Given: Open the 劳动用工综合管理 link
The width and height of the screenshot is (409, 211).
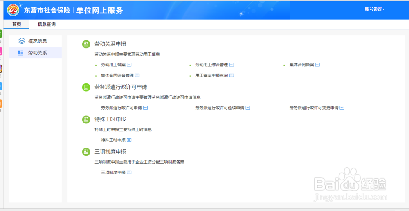Looking at the screenshot, I should tap(211, 65).
